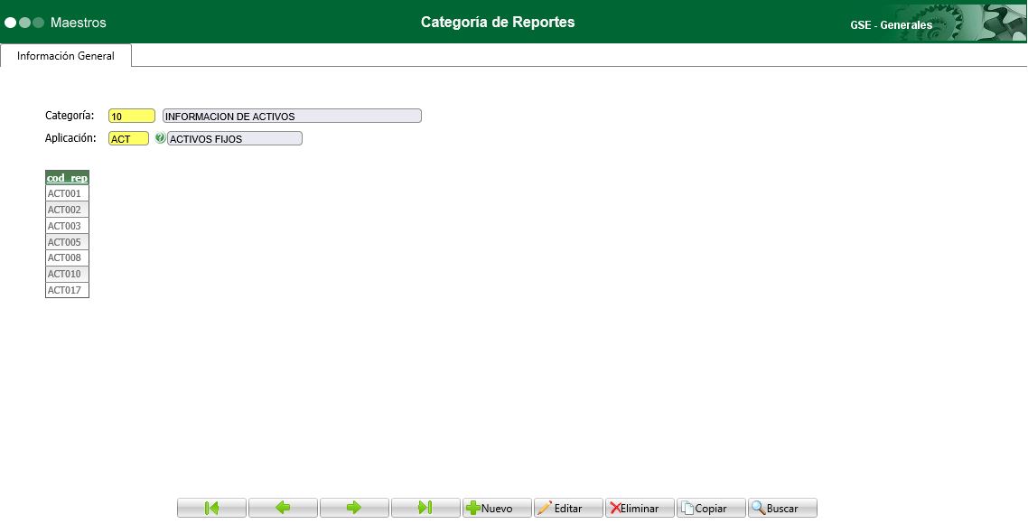Open help icon next to Aplicación code
Screen dimensions: 1028x524
160,138
